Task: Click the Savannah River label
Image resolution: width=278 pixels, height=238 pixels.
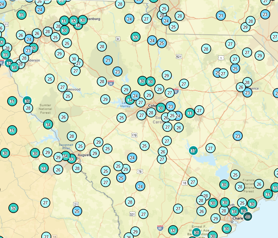Action: (x=67, y=146)
